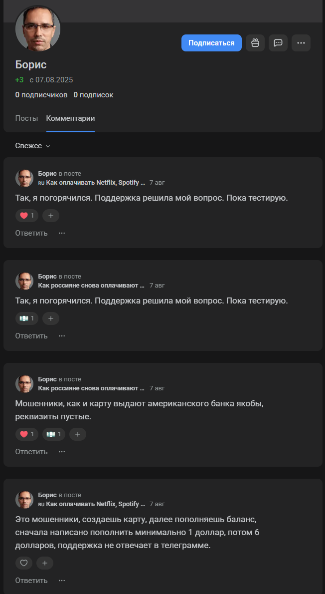Click the gift icon beside Подписаться
This screenshot has height=594, width=325.
pyautogui.click(x=255, y=43)
